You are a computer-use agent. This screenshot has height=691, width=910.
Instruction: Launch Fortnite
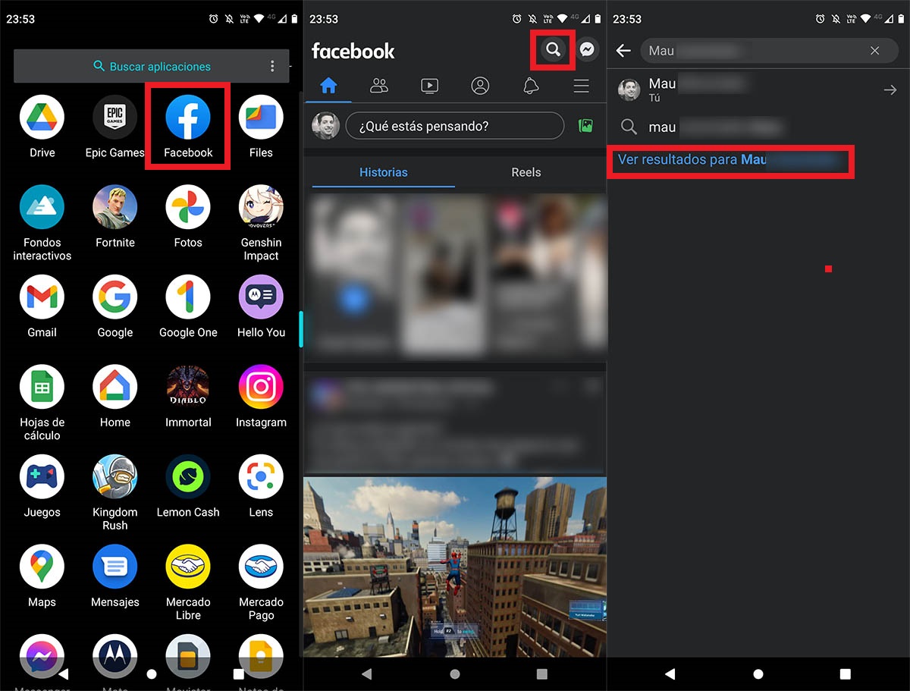point(115,208)
